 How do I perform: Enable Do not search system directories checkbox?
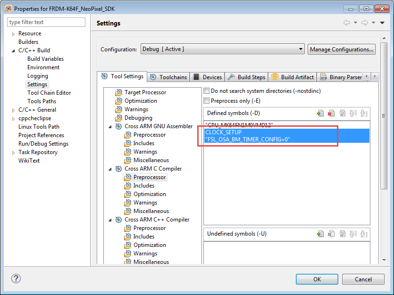tap(206, 90)
